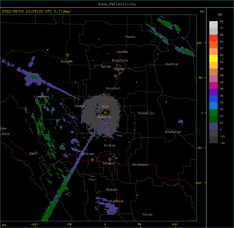Image resolution: width=234 pixels, height=228 pixels.
Task: Click the Base_Reflectivity title text
Action: (117, 4)
